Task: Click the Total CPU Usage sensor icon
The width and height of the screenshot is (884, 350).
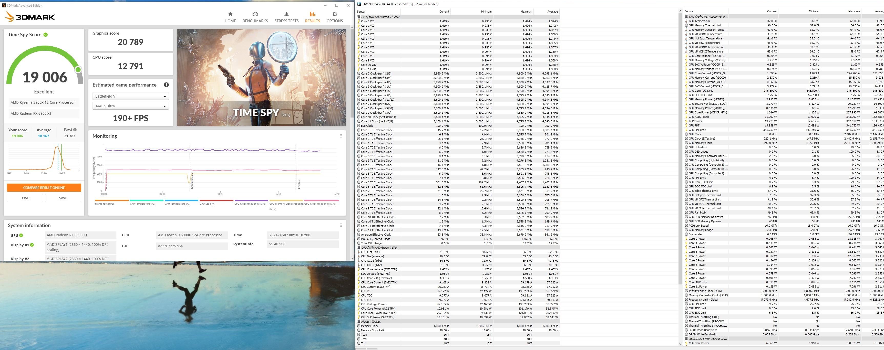Action: tap(359, 243)
